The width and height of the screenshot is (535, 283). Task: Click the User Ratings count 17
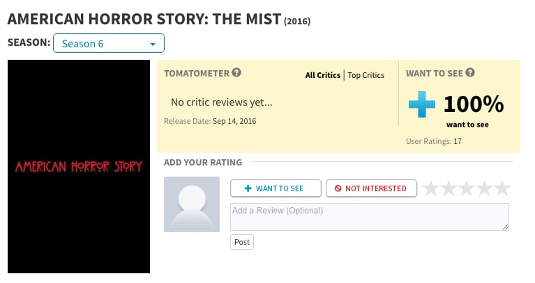pyautogui.click(x=458, y=141)
